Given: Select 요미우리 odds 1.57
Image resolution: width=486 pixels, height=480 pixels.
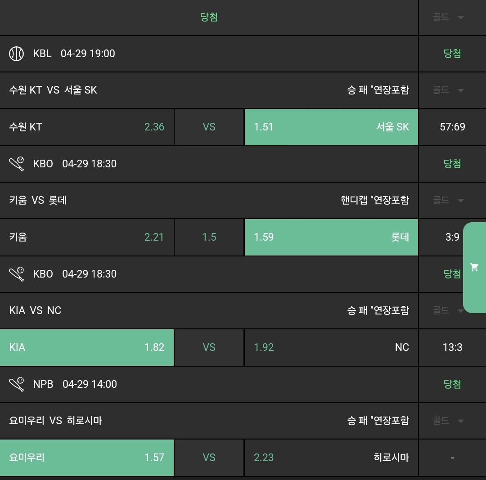Looking at the screenshot, I should (x=87, y=458).
